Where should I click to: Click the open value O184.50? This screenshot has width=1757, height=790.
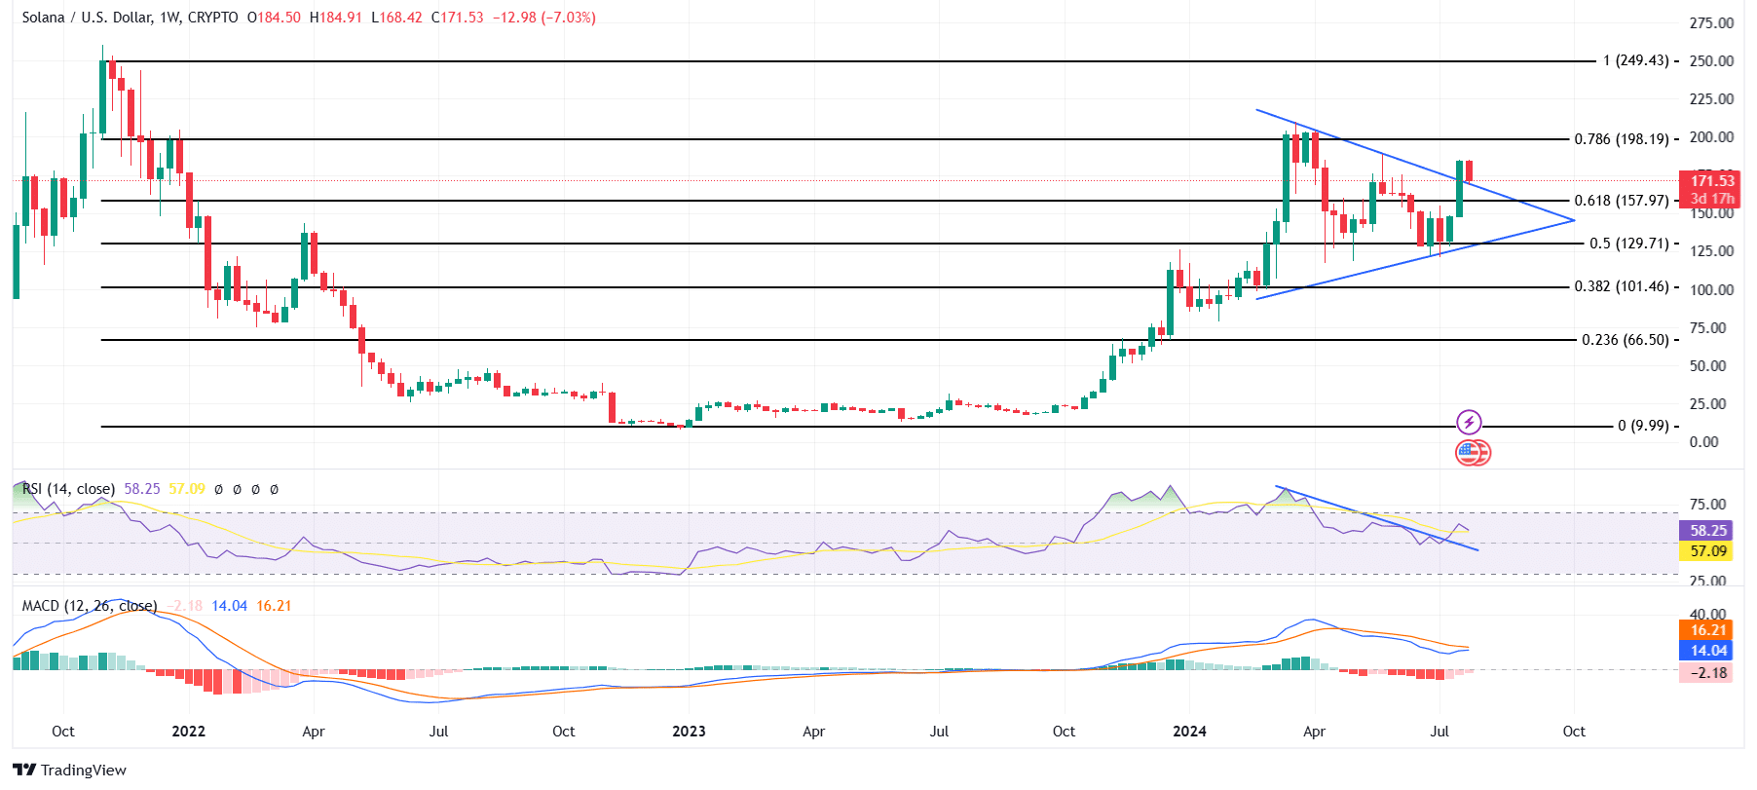coord(274,18)
